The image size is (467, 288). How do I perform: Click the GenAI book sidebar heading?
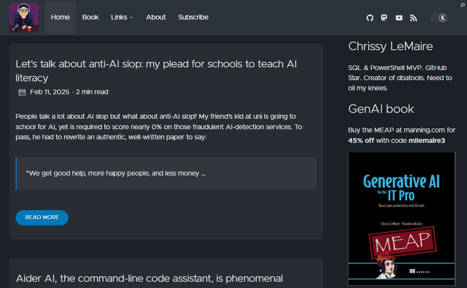pos(381,109)
